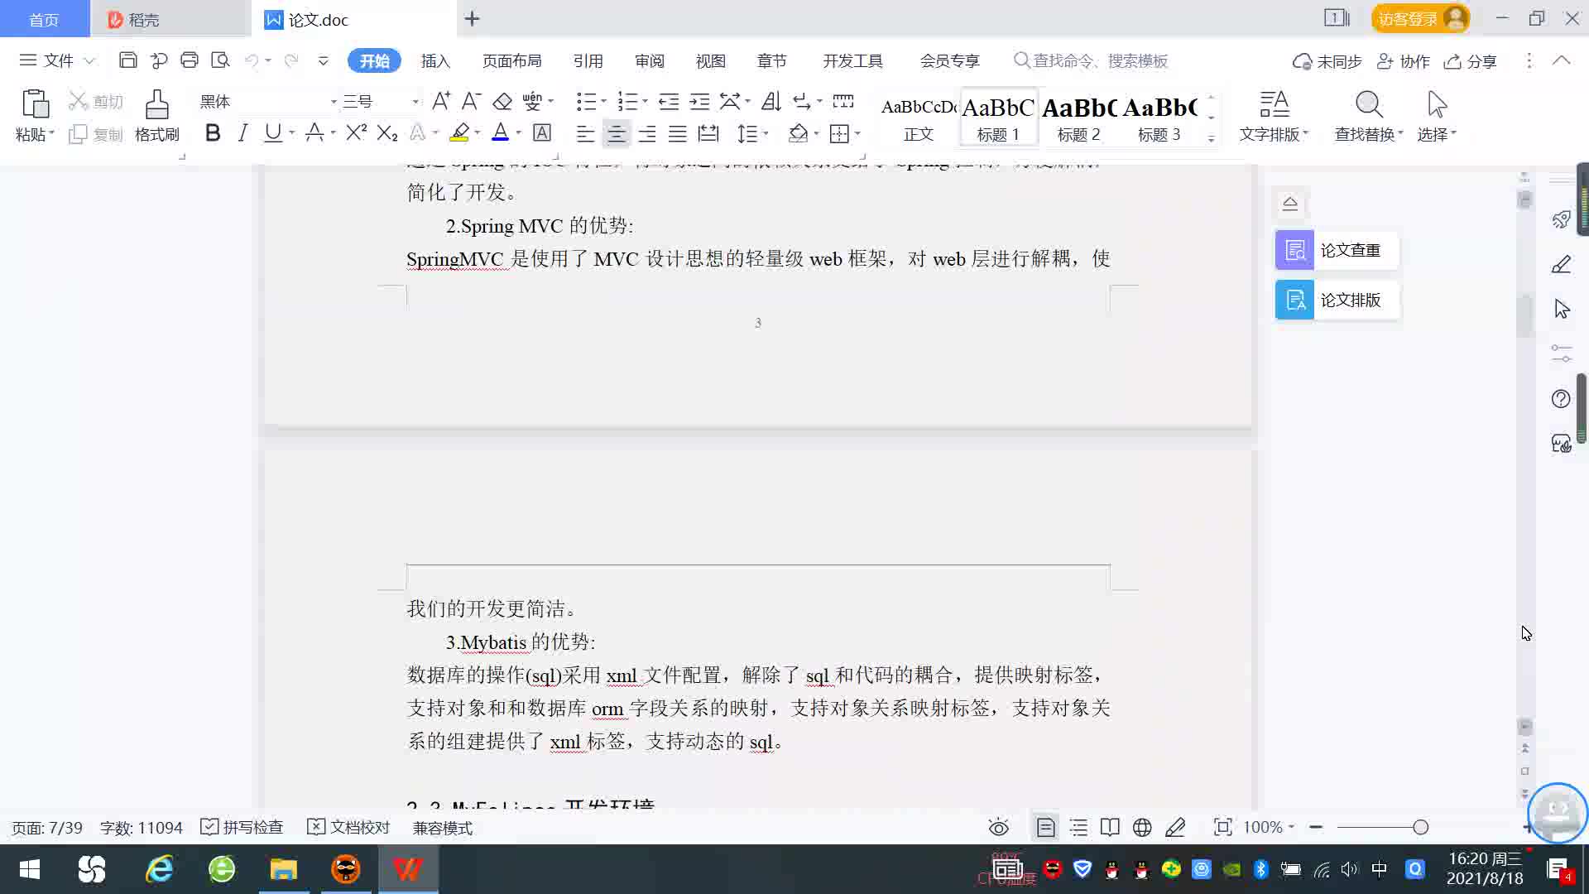Open Print Preview icon

click(x=220, y=60)
